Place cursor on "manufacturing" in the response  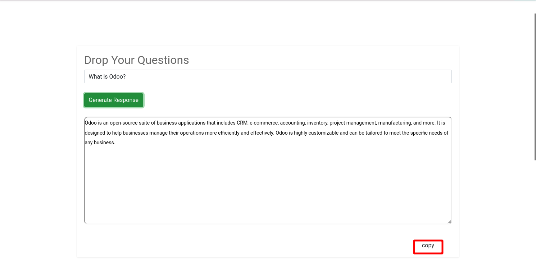(x=395, y=123)
